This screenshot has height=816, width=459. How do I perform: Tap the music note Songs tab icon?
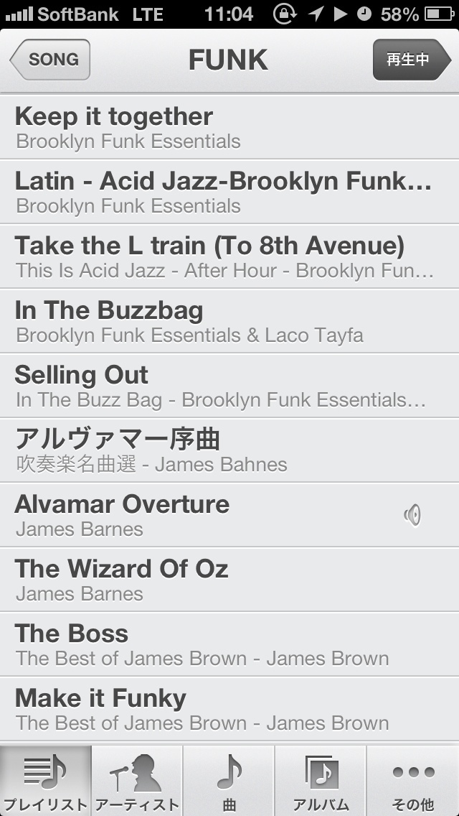pyautogui.click(x=229, y=772)
